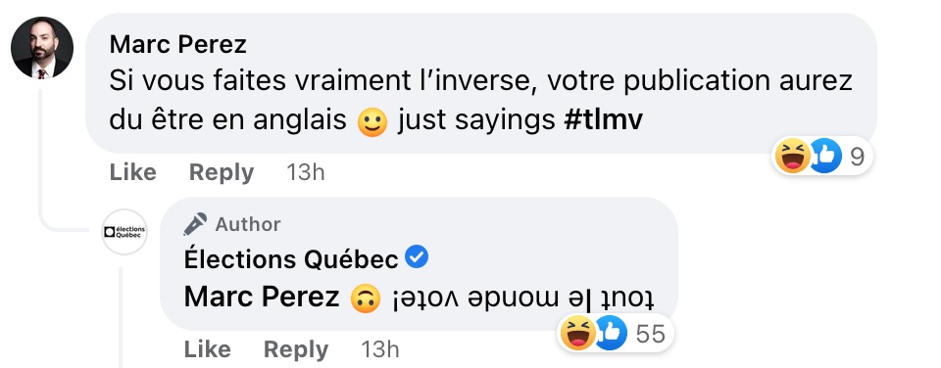Screen dimensions: 941x368
Task: View the 9 reactions count
Action: [857, 157]
